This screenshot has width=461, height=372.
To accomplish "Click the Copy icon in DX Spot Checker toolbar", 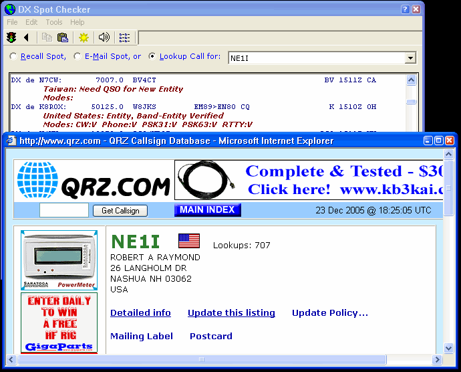I will point(47,37).
